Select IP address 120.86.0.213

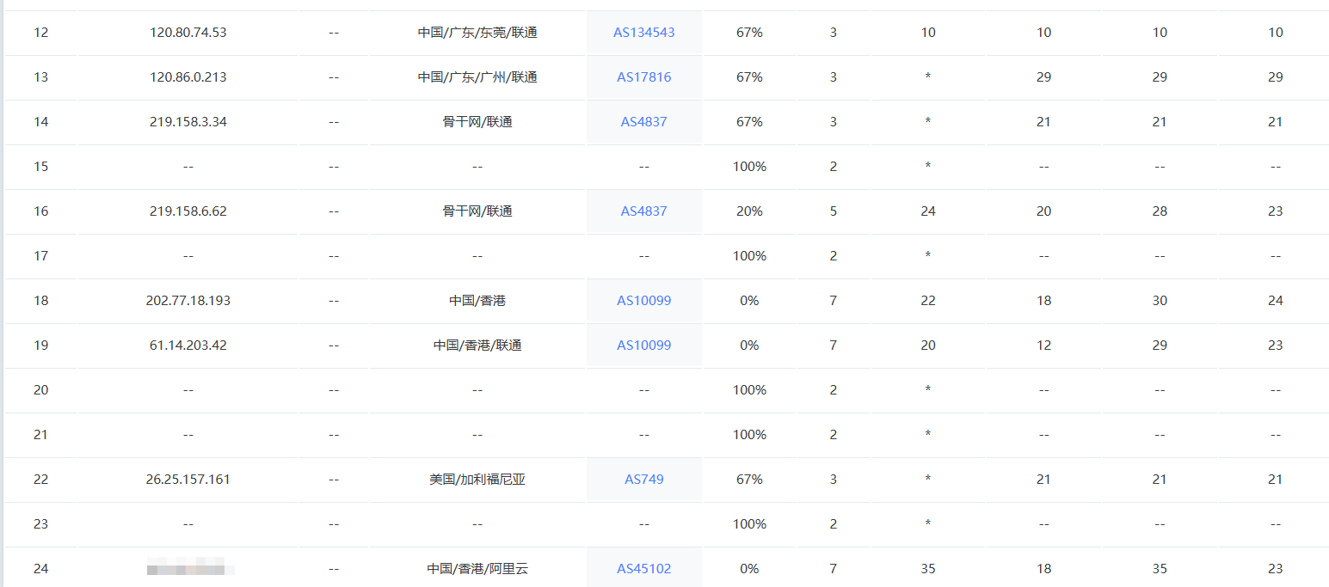[x=188, y=77]
